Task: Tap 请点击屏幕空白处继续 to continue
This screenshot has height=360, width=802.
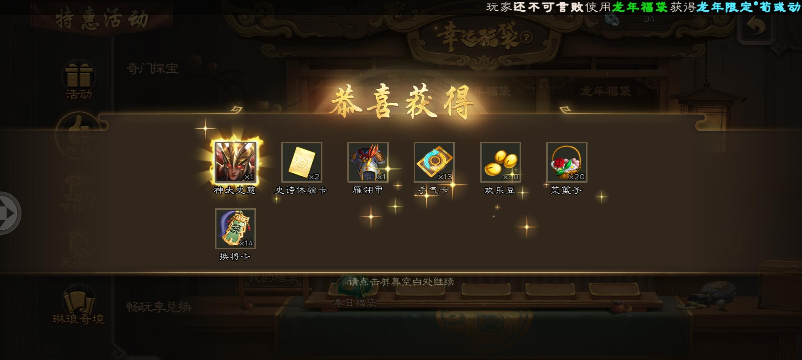Action: point(401,282)
